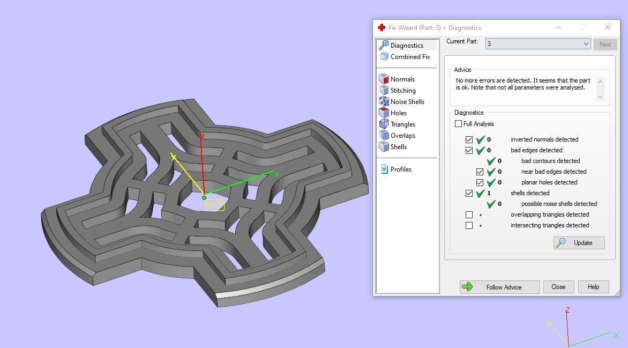Uncheck planar holes detected checkbox
This screenshot has height=348, width=628.
(x=480, y=182)
